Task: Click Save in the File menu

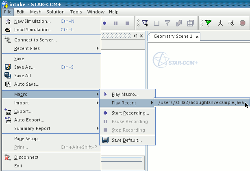Action: (x=52, y=58)
